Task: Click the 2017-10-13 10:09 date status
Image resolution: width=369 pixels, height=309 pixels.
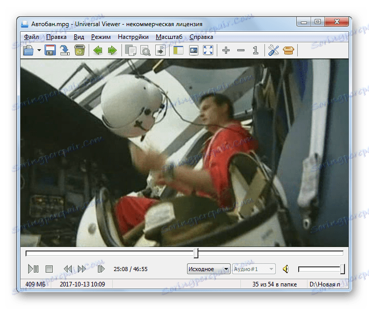Action: (82, 284)
